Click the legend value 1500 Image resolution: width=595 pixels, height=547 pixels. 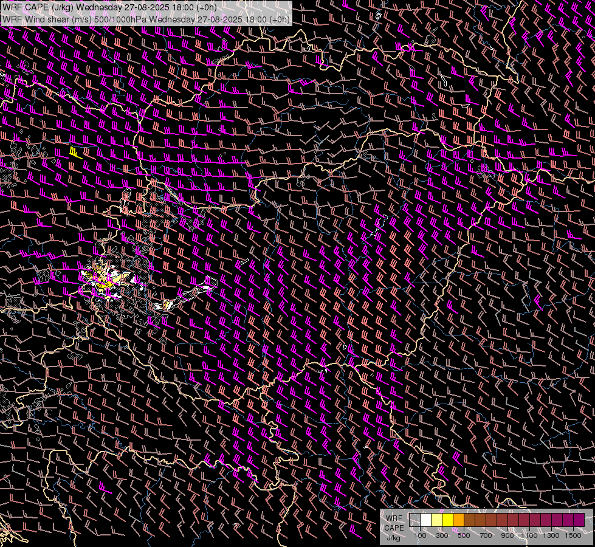point(573,535)
